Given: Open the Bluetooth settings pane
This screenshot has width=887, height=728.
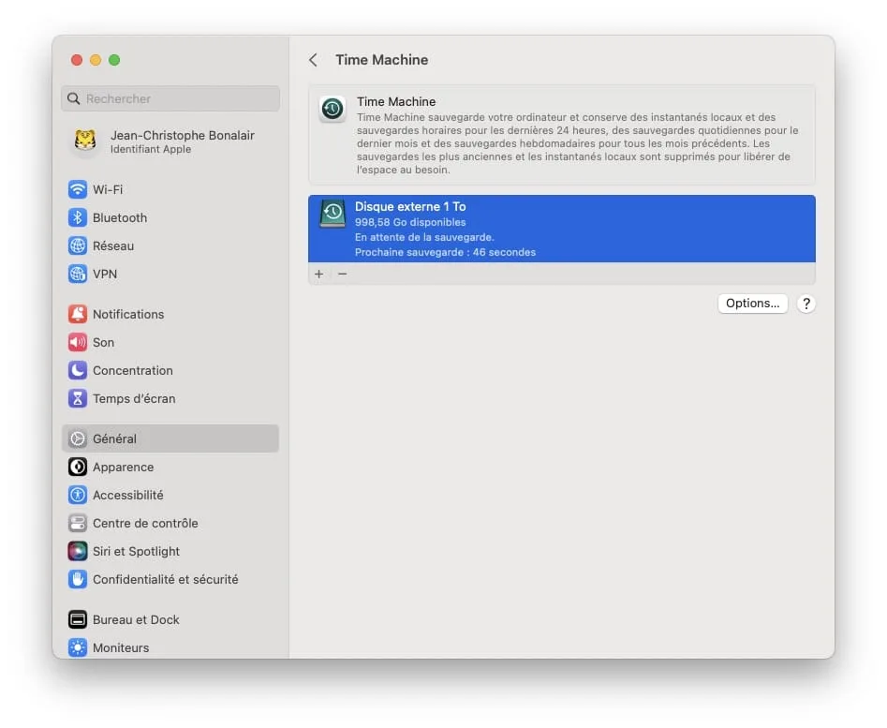Looking at the screenshot, I should pyautogui.click(x=170, y=217).
